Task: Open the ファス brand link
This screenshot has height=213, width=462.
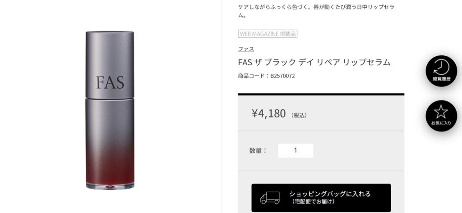Action: coord(246,49)
